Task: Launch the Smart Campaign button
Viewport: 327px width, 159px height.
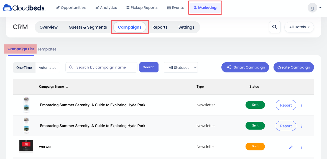Action: [245, 67]
